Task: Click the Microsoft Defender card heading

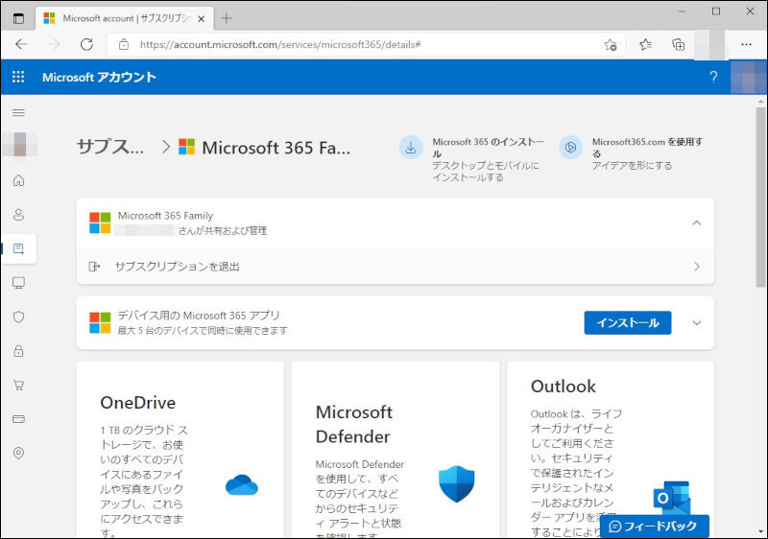Action: [353, 424]
